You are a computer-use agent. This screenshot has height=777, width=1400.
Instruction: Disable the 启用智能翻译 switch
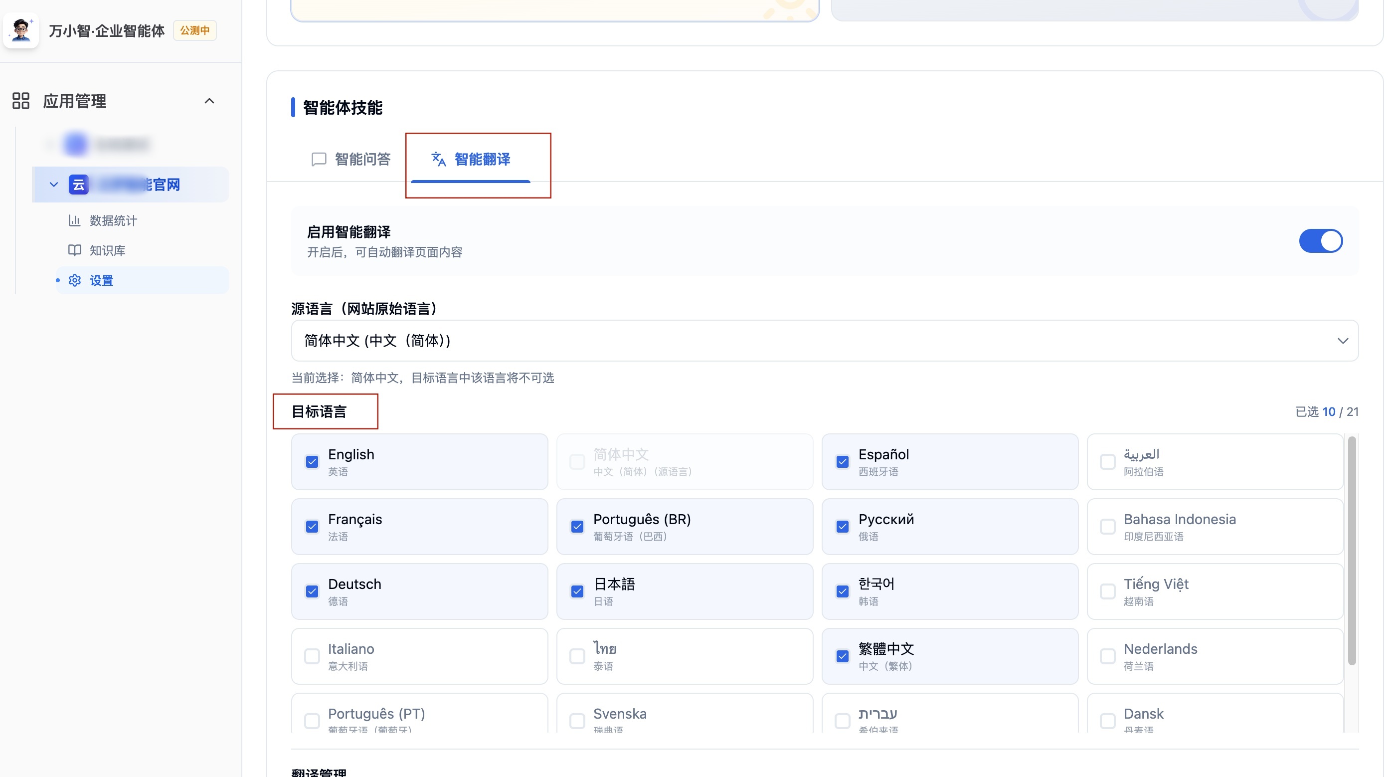point(1320,241)
